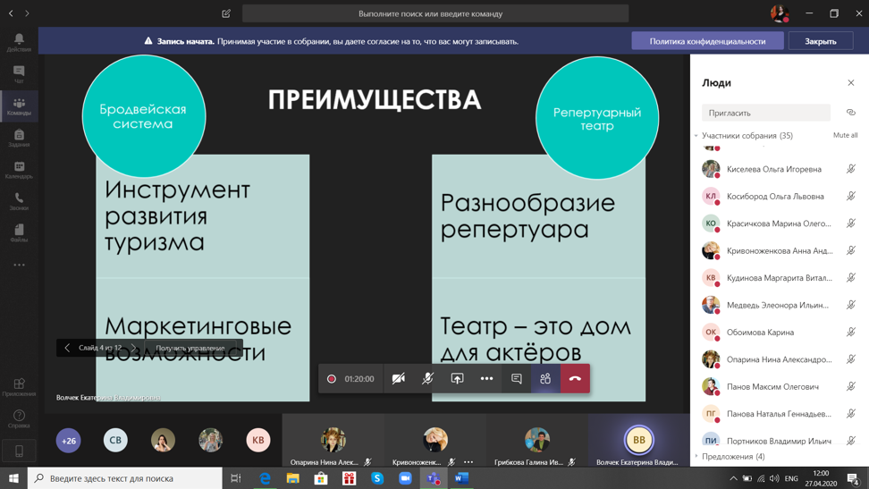This screenshot has width=869, height=489.
Task: Open more actions ellipsis in call toolbar
Action: tap(486, 379)
